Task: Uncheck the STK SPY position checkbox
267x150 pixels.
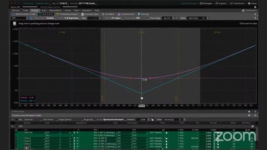Action: [16, 130]
